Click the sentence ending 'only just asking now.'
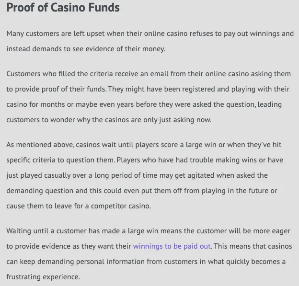The image size is (299, 286). 109,120
